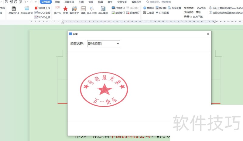Screen dimensions: 243x141
Task: Click the 清稿 icon
Action: (83, 9)
